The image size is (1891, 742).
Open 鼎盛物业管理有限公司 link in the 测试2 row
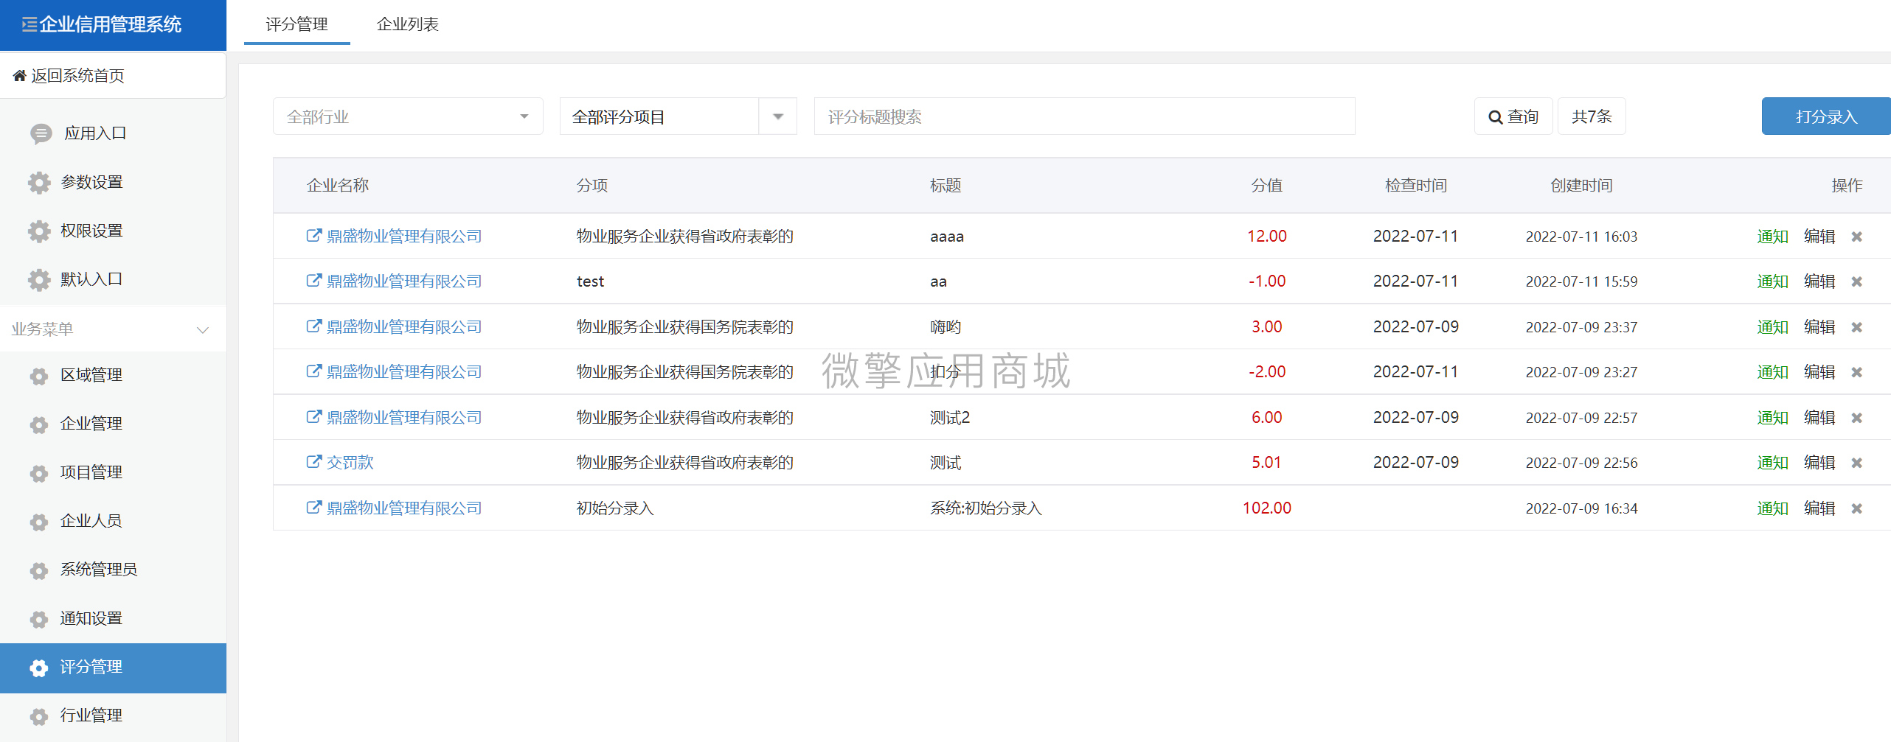tap(404, 418)
